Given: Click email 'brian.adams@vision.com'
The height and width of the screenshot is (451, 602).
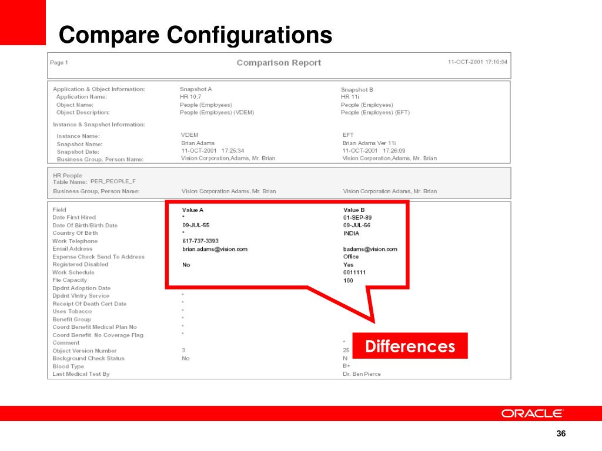Looking at the screenshot, I should [215, 249].
